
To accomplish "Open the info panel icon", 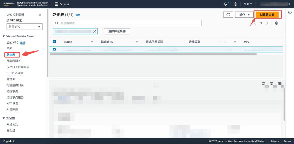I will (x=289, y=12).
